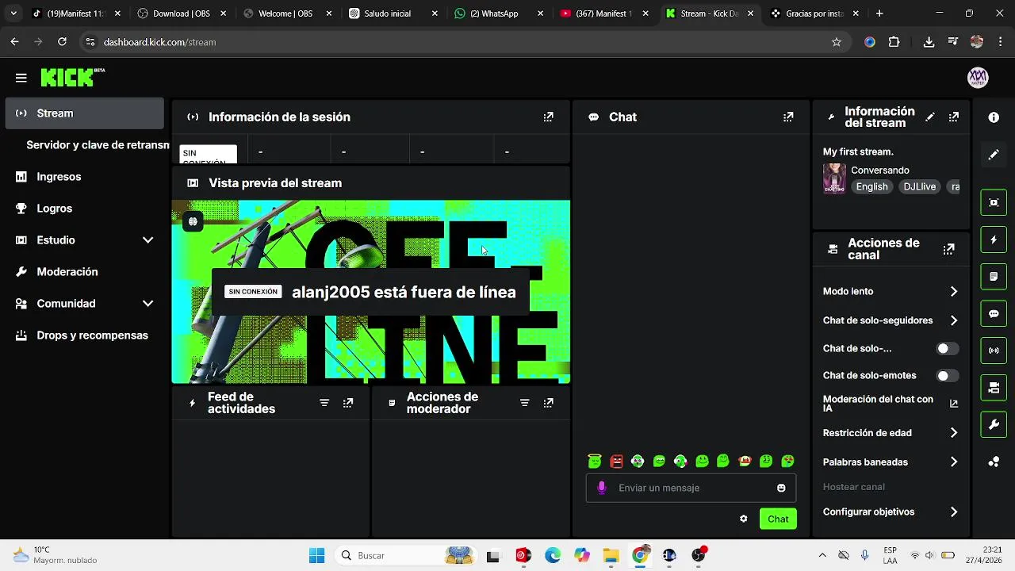The image size is (1015, 571).
Task: Open Chrome tab search dropdown
Action: click(x=13, y=13)
